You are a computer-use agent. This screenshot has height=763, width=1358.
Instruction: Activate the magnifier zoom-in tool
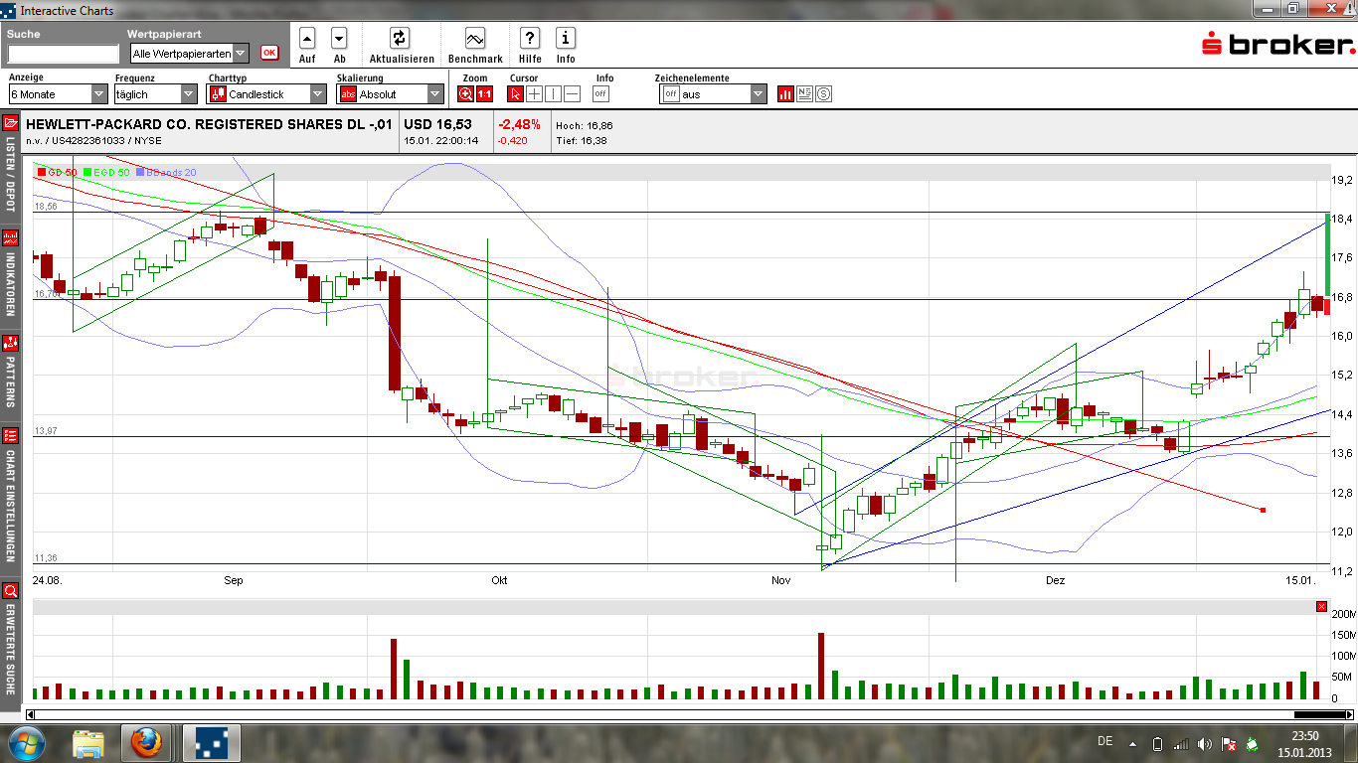pyautogui.click(x=465, y=94)
